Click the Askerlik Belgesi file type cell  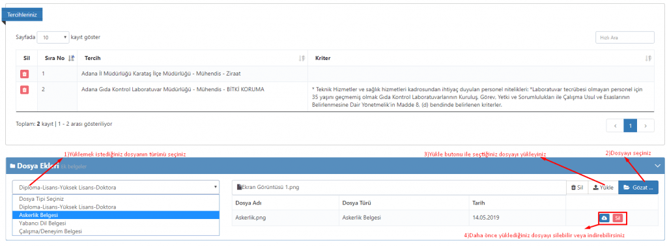click(362, 218)
